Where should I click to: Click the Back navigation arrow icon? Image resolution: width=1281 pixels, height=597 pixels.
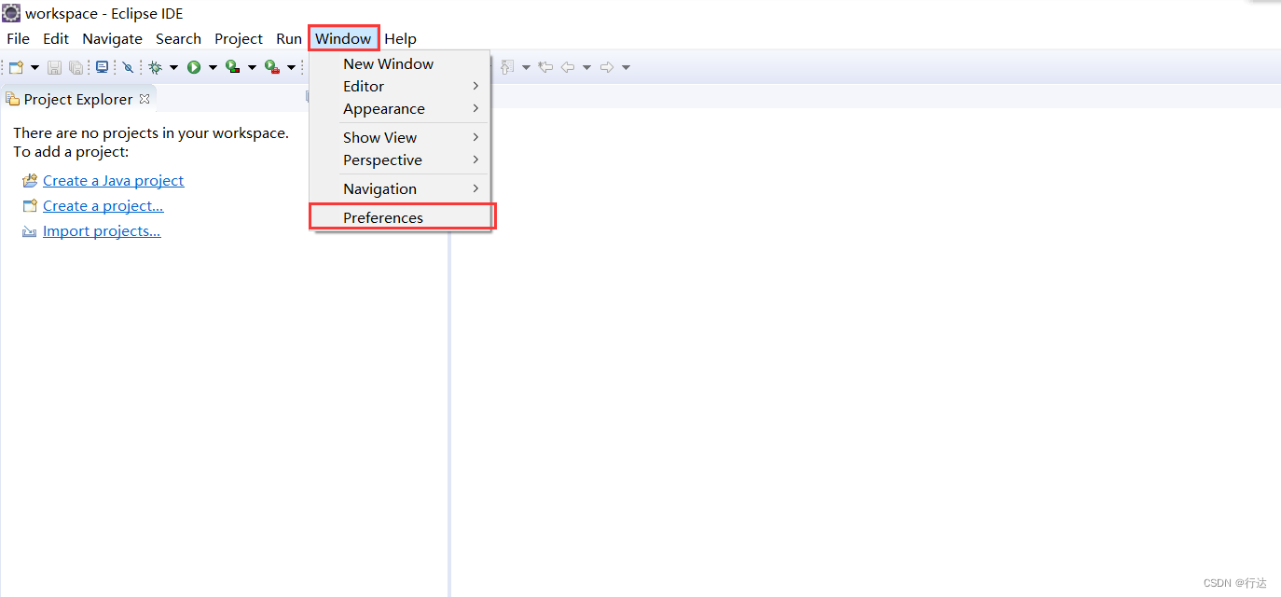click(568, 67)
